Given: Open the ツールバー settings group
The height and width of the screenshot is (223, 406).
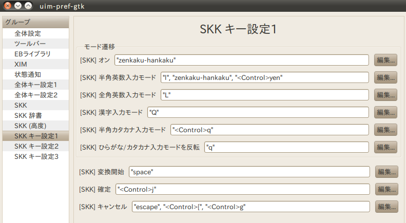Looking at the screenshot, I should pos(31,44).
